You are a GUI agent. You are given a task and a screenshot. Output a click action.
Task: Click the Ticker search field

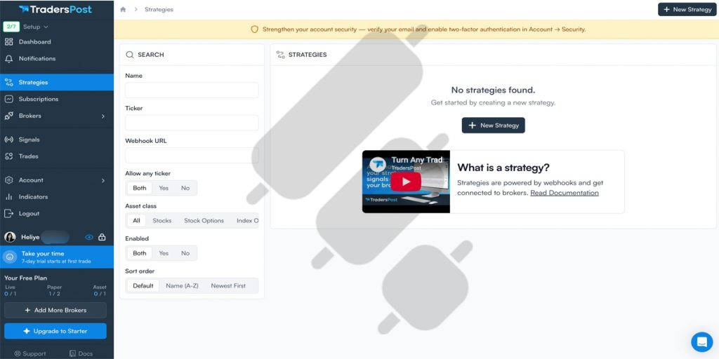point(192,123)
